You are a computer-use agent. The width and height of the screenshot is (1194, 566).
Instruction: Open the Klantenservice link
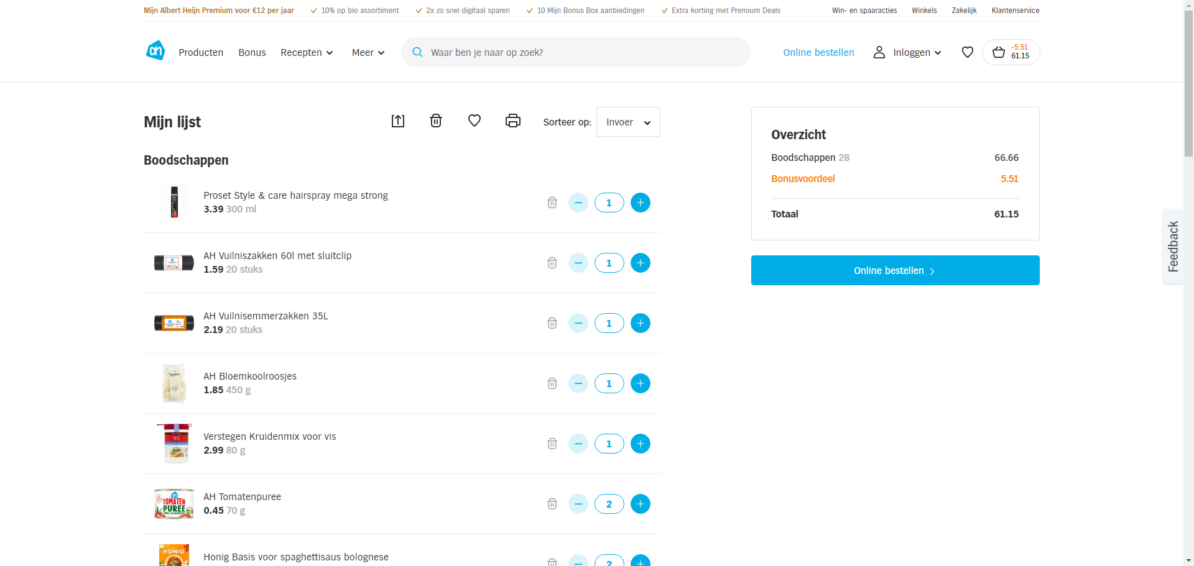[x=1015, y=11]
